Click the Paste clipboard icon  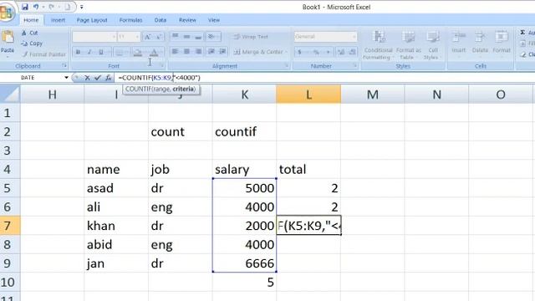(8, 37)
